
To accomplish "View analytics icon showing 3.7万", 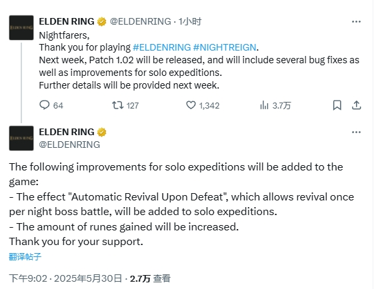I will click(x=264, y=105).
